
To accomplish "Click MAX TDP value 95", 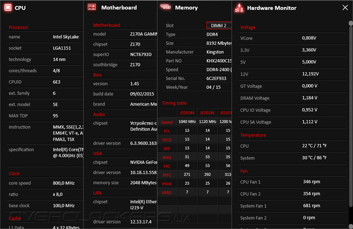I will pyautogui.click(x=55, y=116).
